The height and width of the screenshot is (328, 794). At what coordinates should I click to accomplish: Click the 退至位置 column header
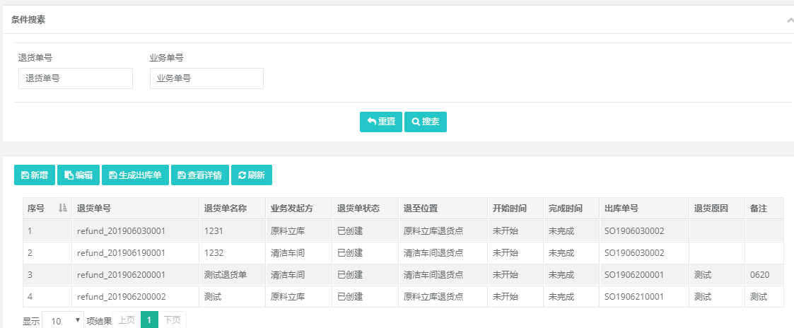(x=443, y=208)
